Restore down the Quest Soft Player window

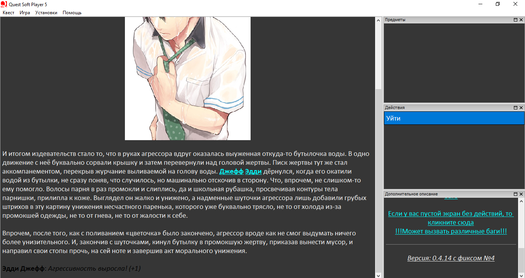click(x=498, y=4)
